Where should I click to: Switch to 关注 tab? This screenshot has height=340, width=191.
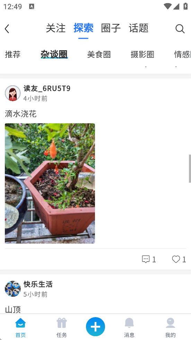[56, 28]
